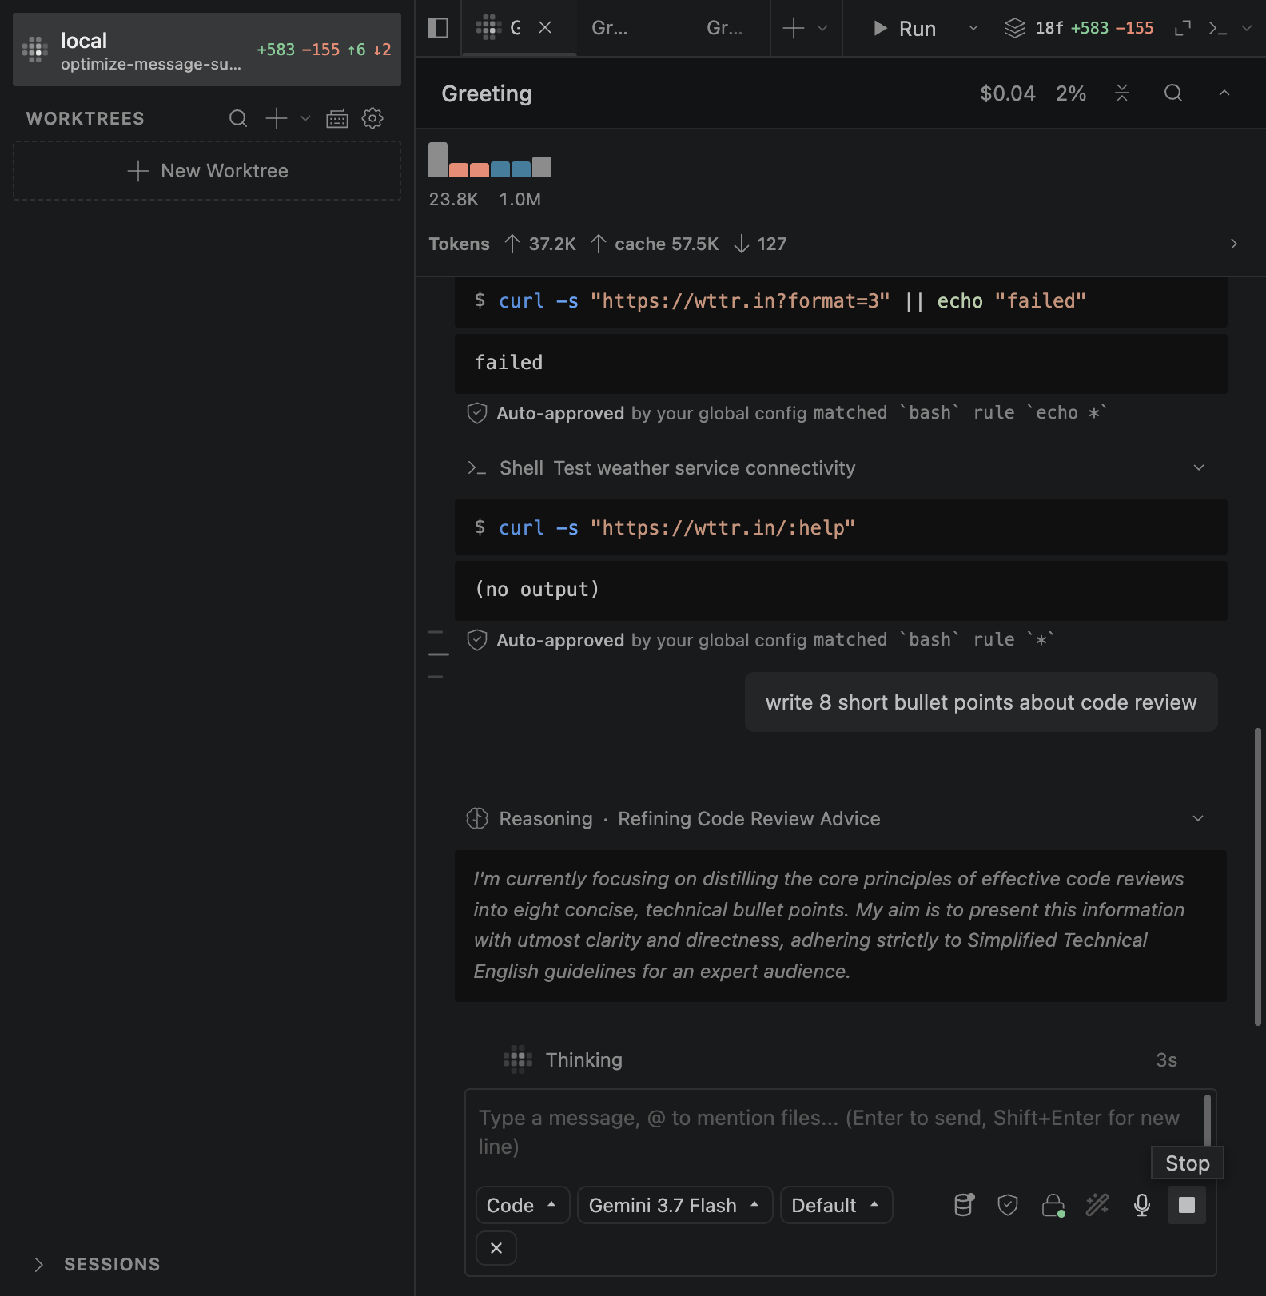This screenshot has height=1296, width=1266.
Task: Open the terminal icon in top bar
Action: pyautogui.click(x=1217, y=28)
